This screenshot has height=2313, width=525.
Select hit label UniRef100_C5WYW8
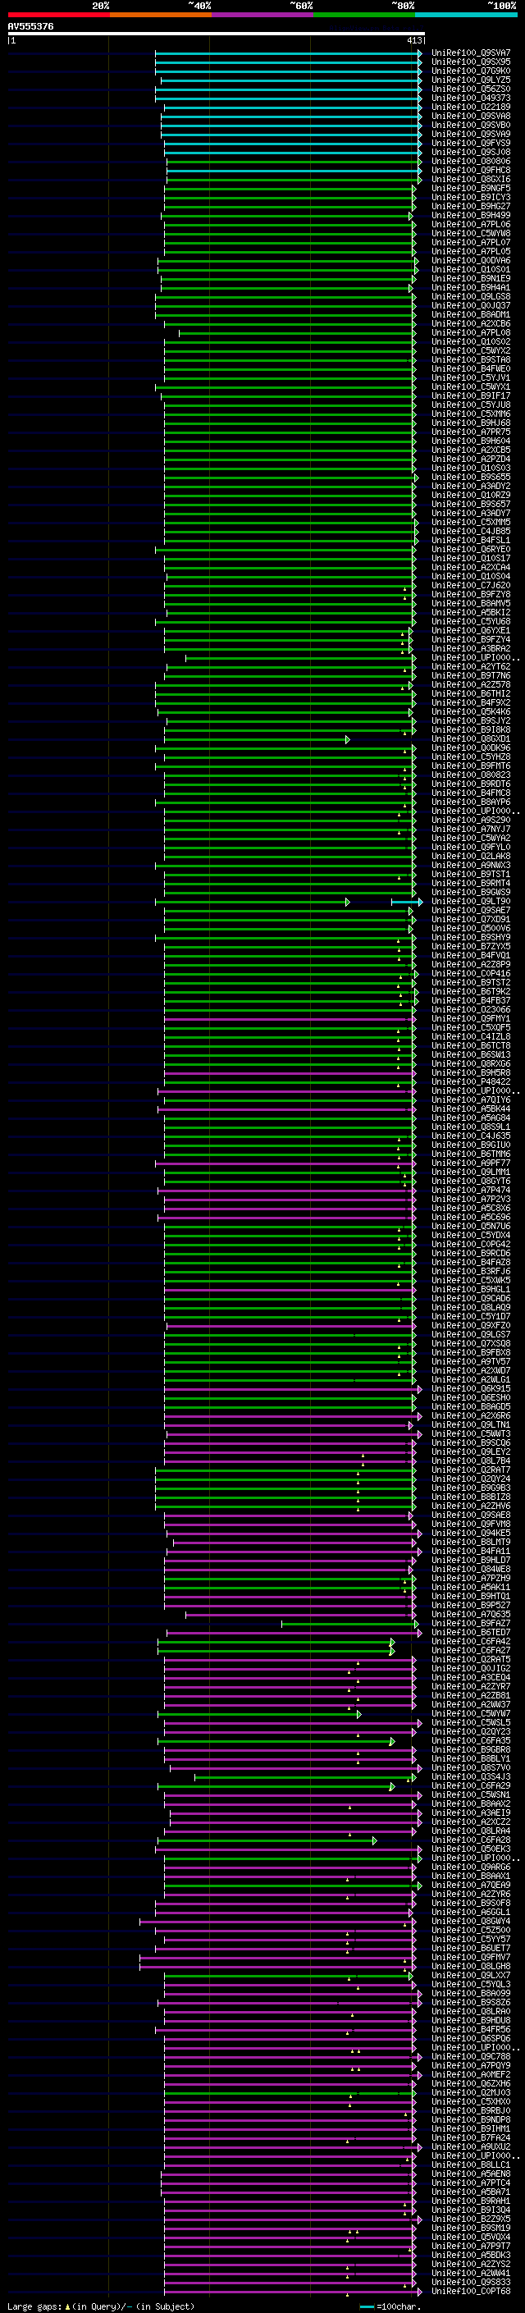pos(471,234)
